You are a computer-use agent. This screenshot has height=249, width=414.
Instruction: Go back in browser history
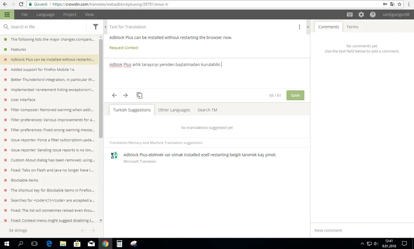coord(5,4)
